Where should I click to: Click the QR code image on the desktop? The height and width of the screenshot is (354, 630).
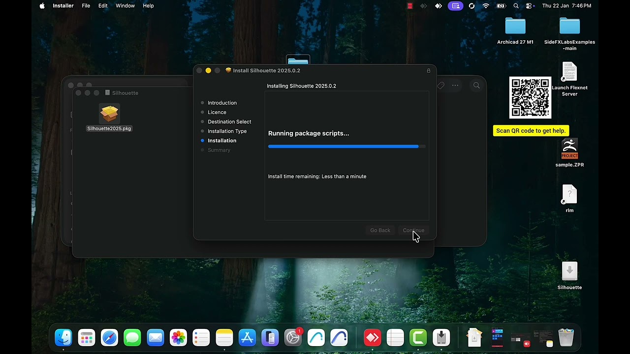(530, 97)
